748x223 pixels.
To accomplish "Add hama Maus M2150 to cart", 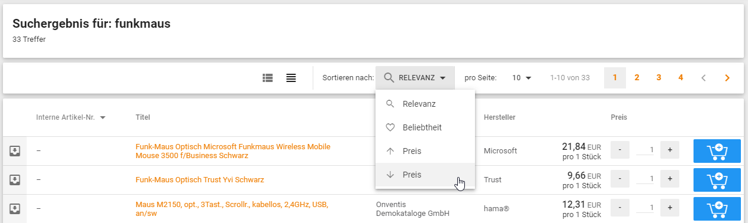I will (717, 209).
